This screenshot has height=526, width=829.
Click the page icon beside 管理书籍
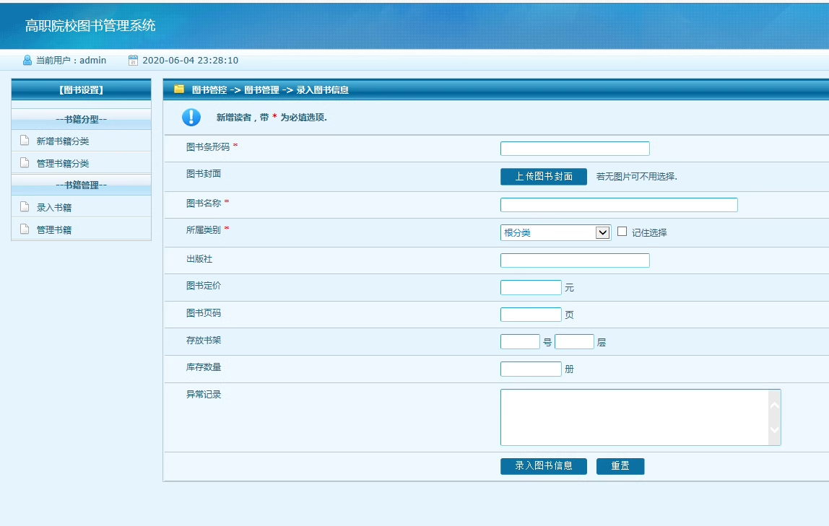click(25, 229)
